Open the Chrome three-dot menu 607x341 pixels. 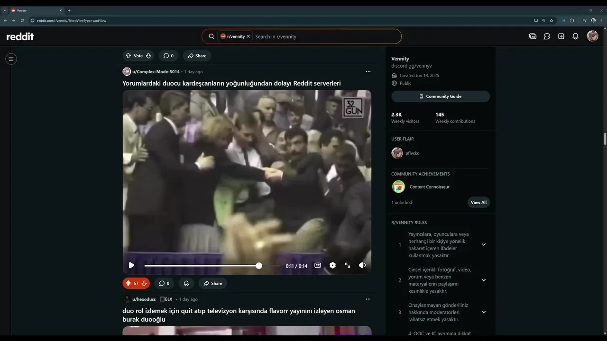coord(601,20)
